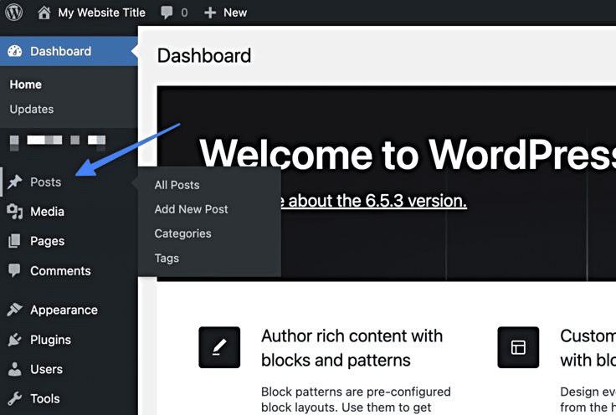Screen dimensions: 616x415
Task: Click the Comments bubble icon in the sidebar
Action: (x=14, y=270)
